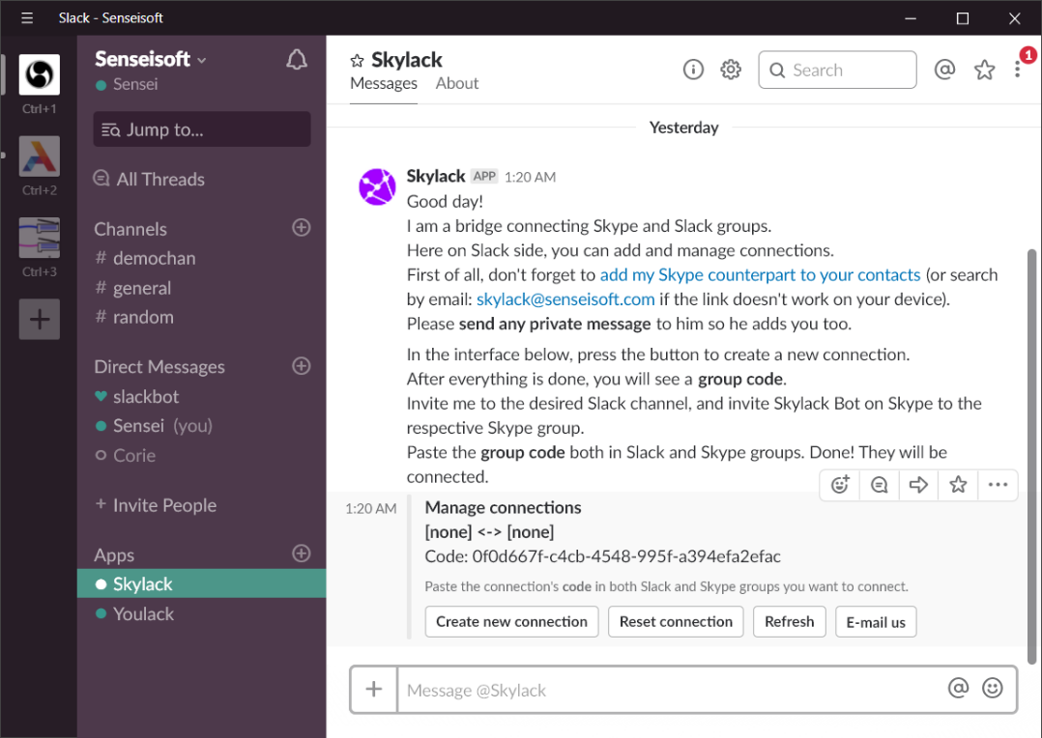Click the Jump to... quick switcher

click(x=202, y=129)
